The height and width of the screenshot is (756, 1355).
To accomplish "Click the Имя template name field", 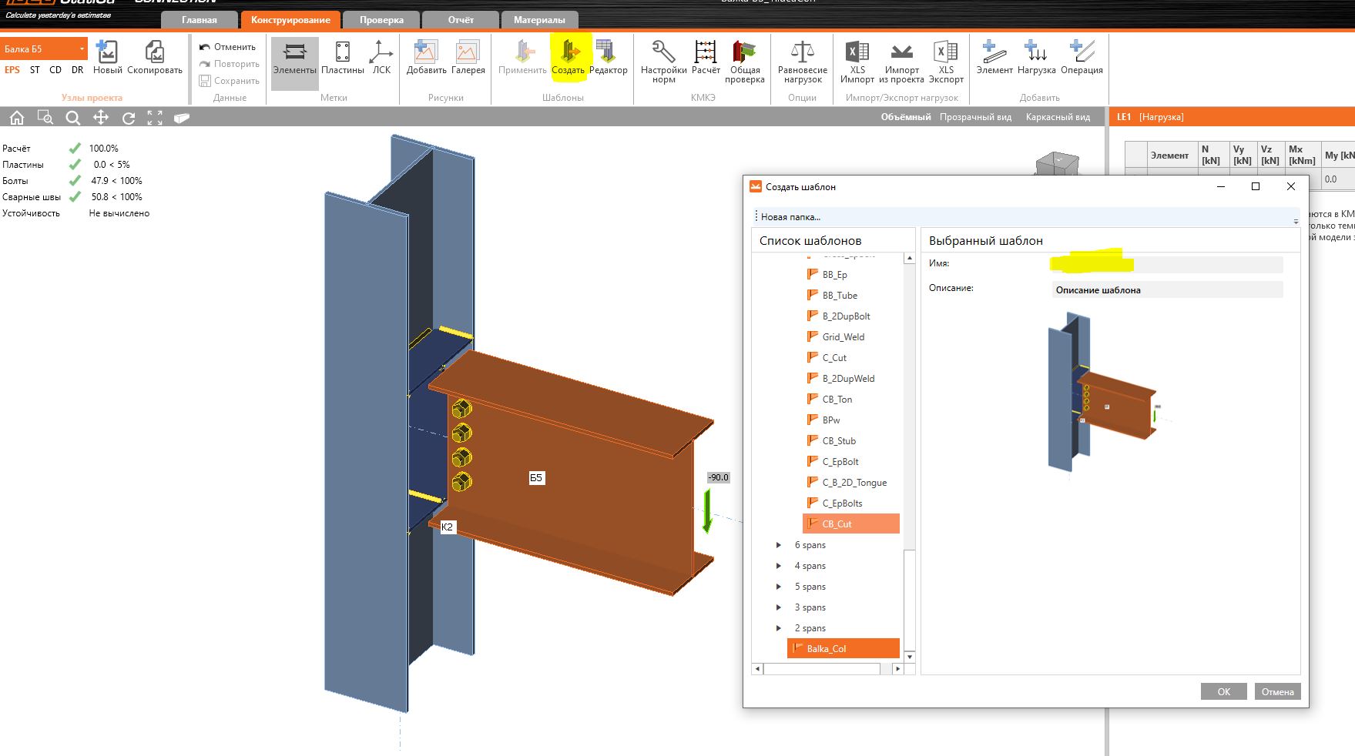I will pos(1167,265).
